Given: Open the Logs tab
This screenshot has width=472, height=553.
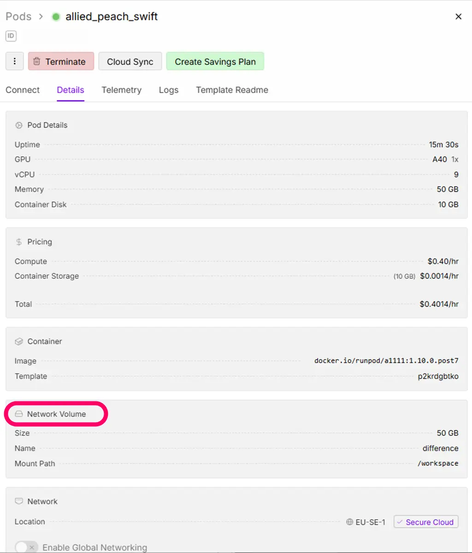Looking at the screenshot, I should tap(169, 90).
